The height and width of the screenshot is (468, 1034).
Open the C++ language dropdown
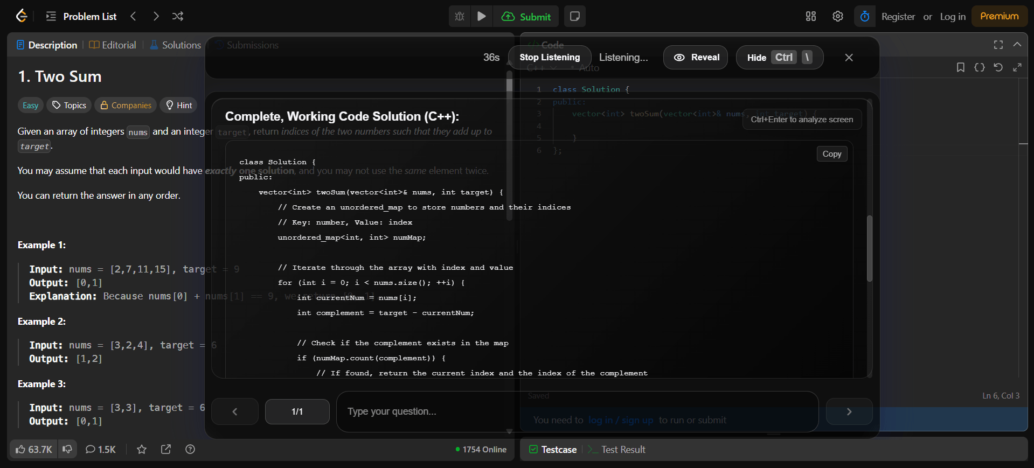542,68
